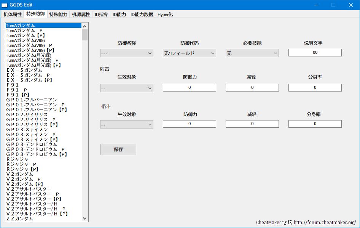
Task: Expand the 必要技能 dropdown
Action: [252, 53]
